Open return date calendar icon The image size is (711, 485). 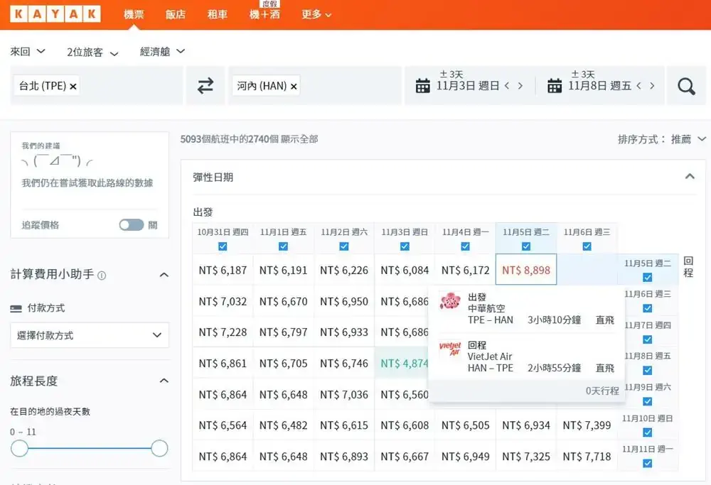[555, 86]
